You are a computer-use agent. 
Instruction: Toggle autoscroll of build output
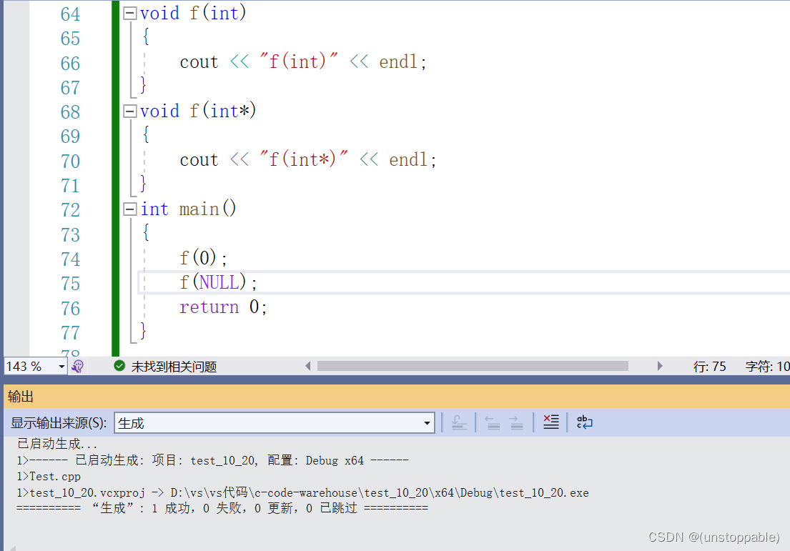460,422
